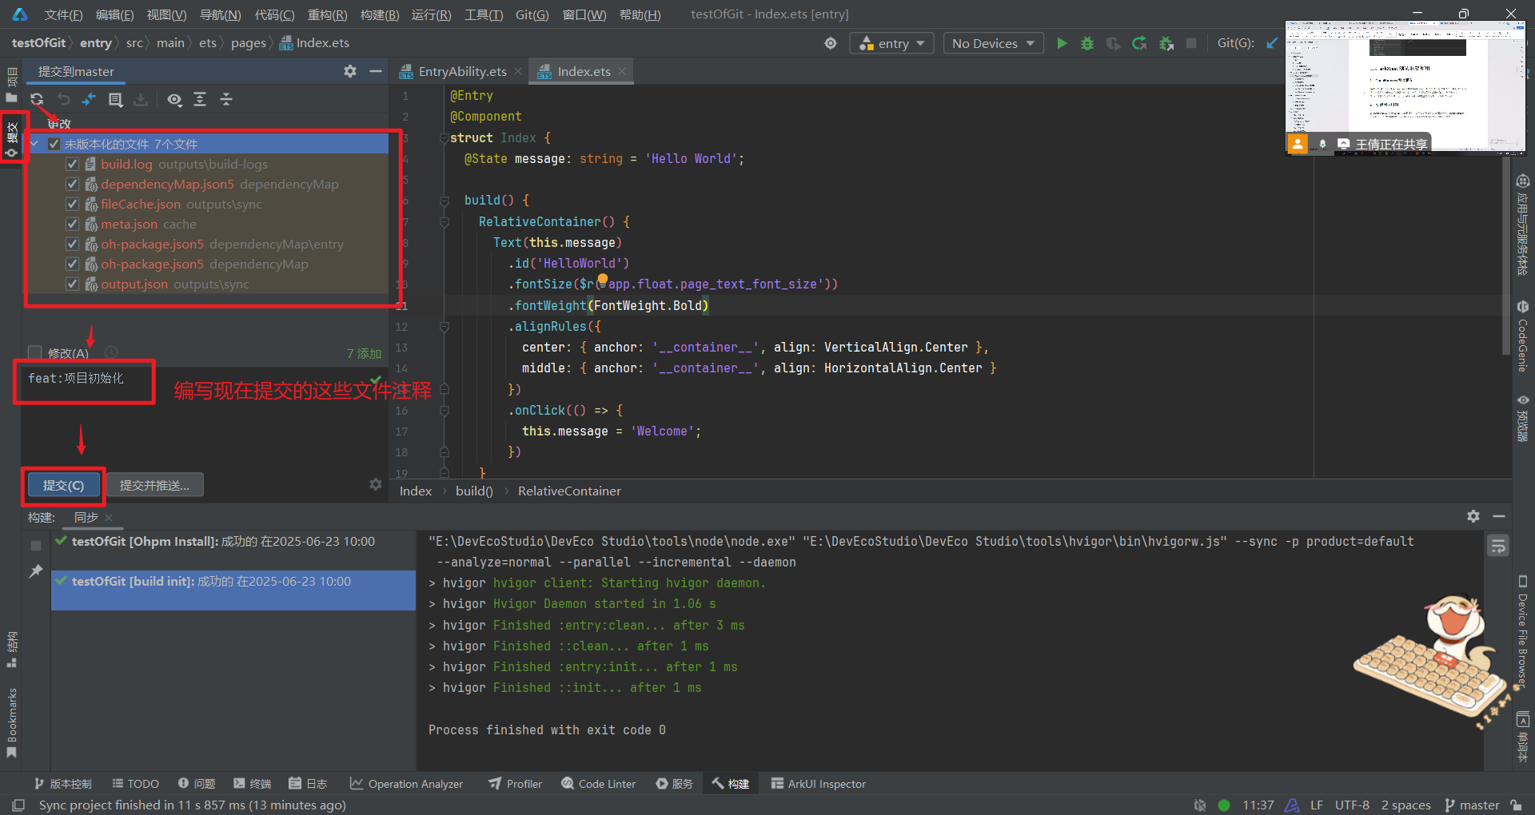Run the app with green play icon

[x=1062, y=43]
